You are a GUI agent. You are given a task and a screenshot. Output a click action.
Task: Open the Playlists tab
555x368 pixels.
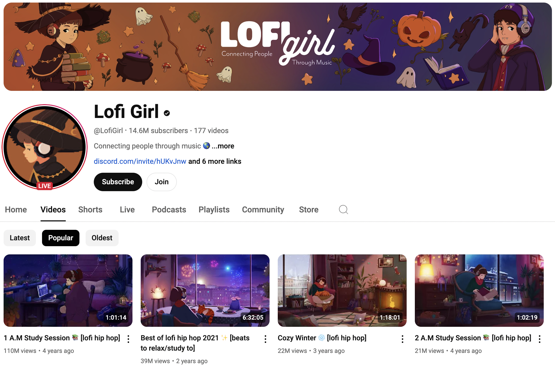(214, 210)
